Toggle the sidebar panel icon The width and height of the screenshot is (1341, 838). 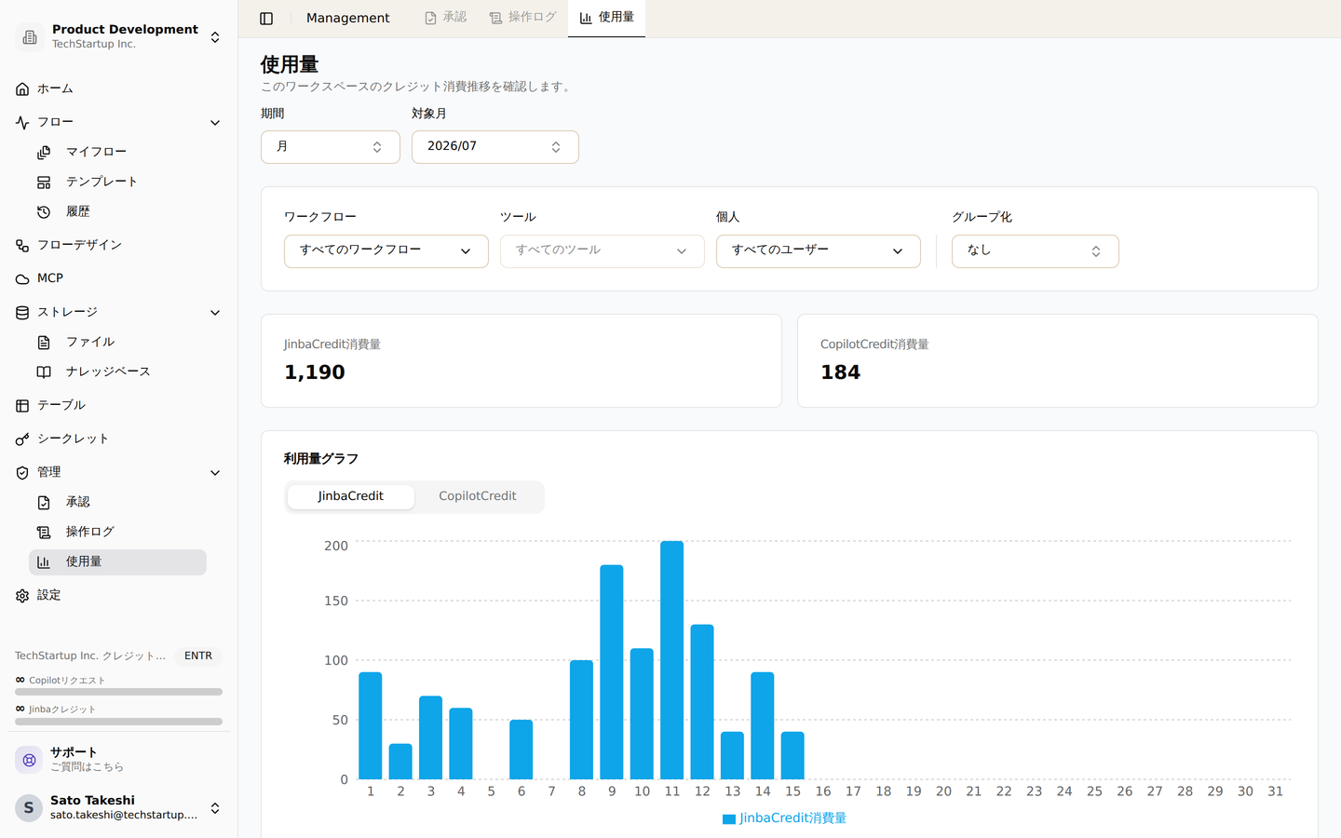coord(266,19)
